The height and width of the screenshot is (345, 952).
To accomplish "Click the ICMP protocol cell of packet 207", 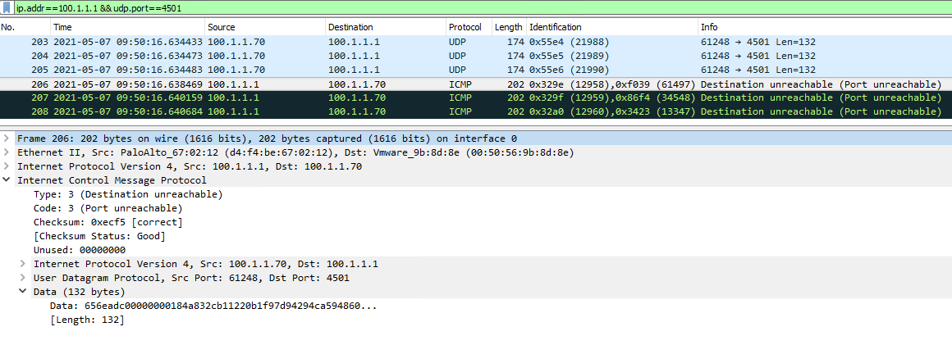I will (460, 98).
